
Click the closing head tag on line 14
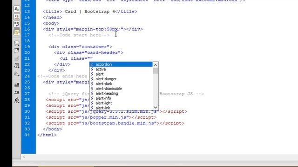coord(53,18)
